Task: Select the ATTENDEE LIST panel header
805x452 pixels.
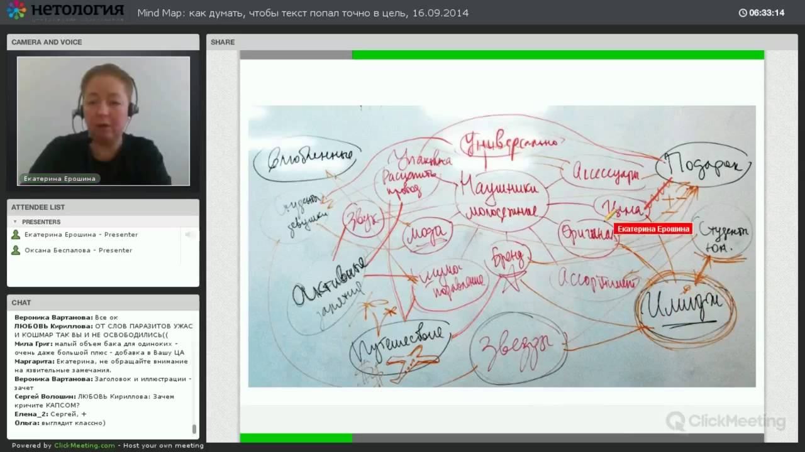Action: (x=103, y=207)
